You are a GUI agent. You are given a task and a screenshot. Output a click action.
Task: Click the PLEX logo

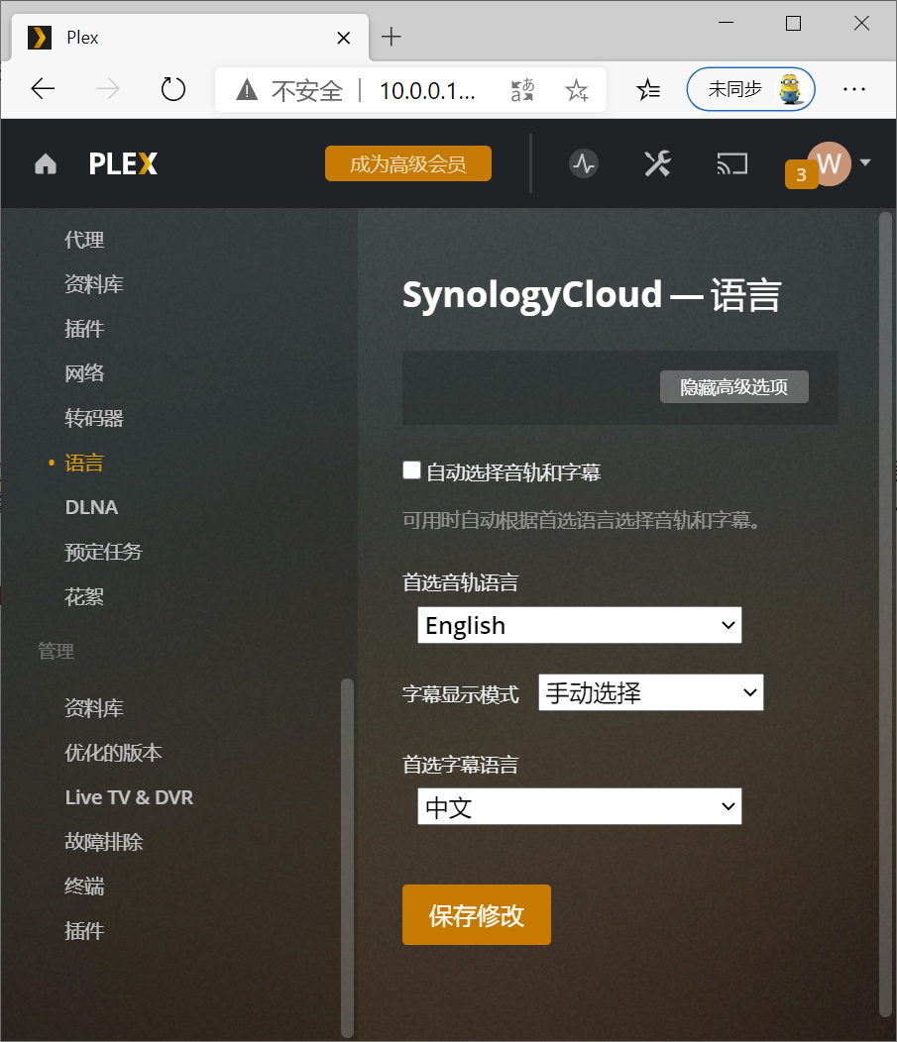pos(123,164)
